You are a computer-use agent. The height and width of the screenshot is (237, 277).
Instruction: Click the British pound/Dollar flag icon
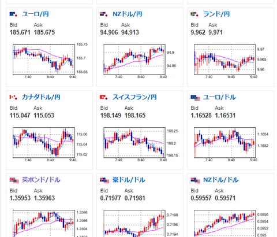(x=14, y=180)
